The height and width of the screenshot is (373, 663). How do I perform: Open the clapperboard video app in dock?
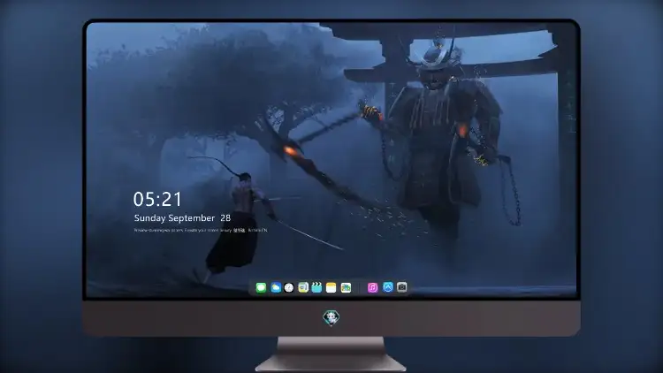[x=316, y=287]
